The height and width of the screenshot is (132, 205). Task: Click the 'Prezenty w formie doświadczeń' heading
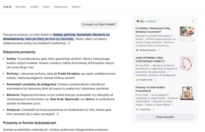tap(29, 123)
